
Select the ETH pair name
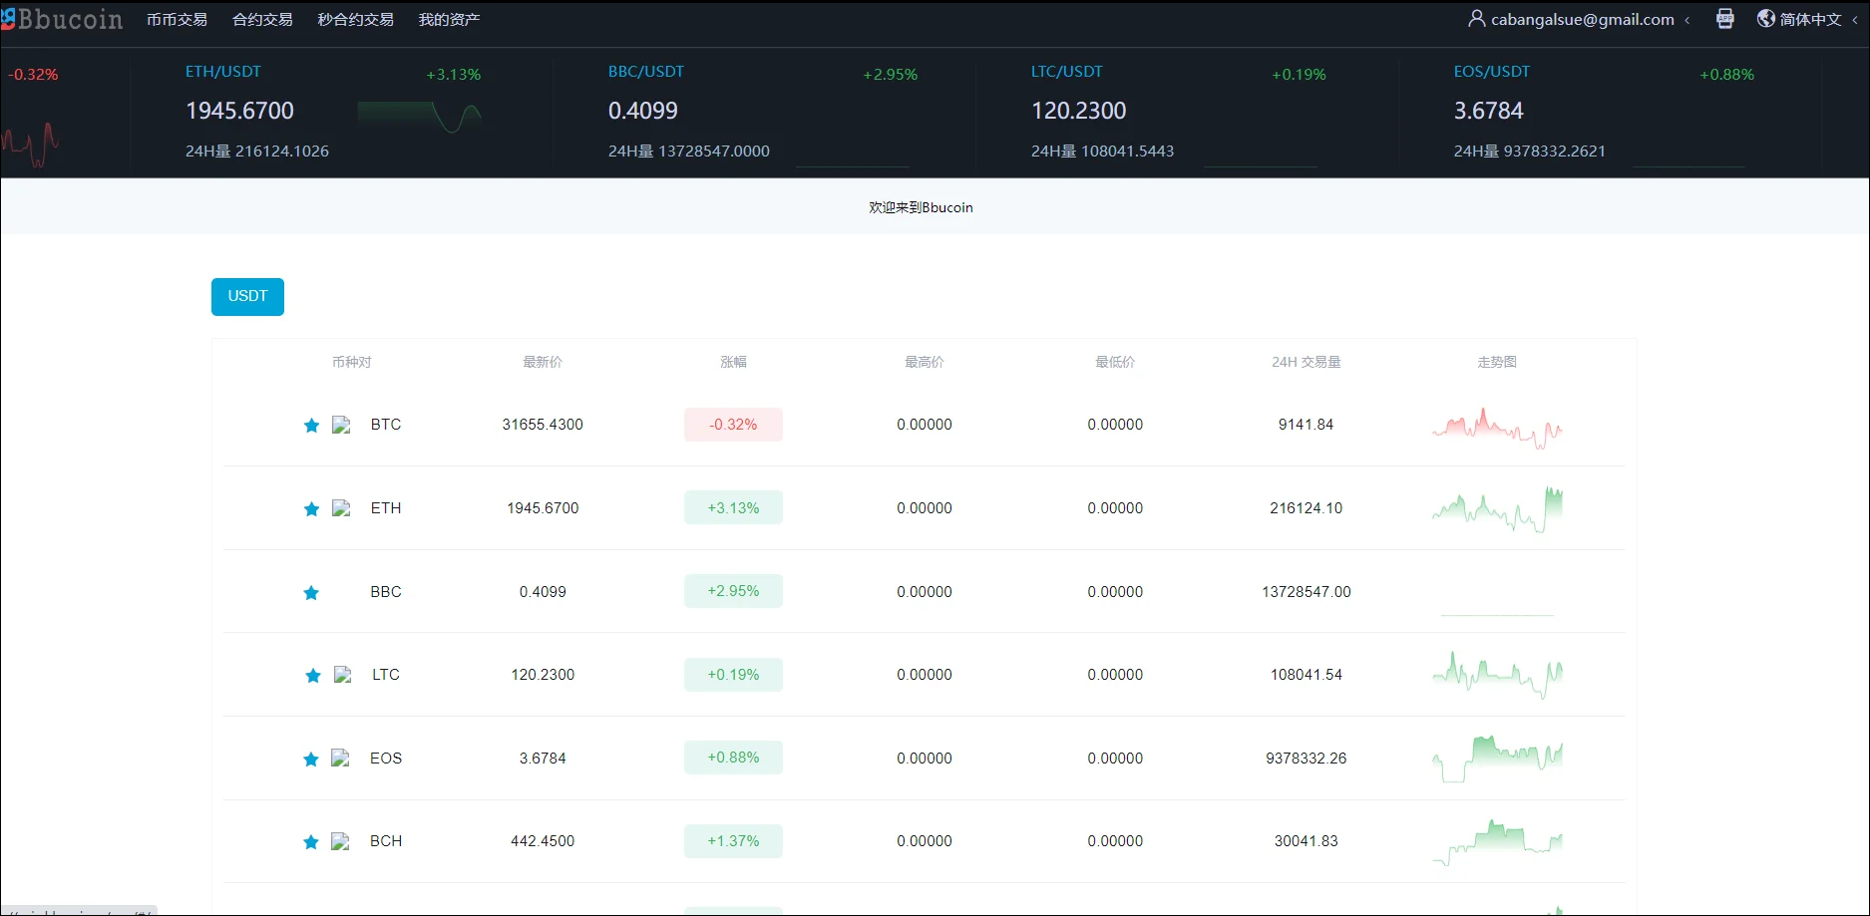386,508
